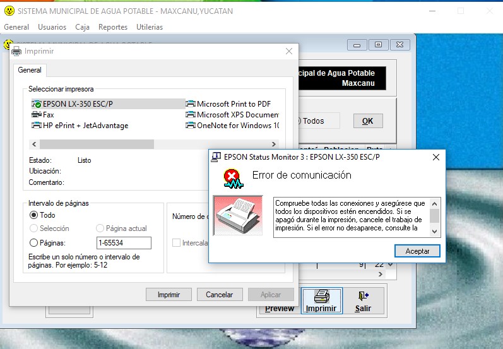Choose HP ePrint + JetAdvantage printer
The width and height of the screenshot is (503, 349).
tap(80, 126)
